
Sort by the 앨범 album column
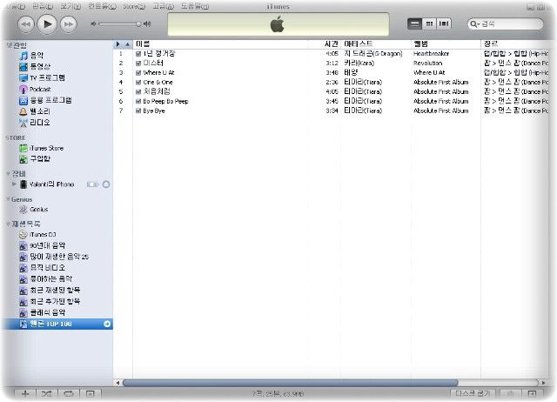(446, 44)
